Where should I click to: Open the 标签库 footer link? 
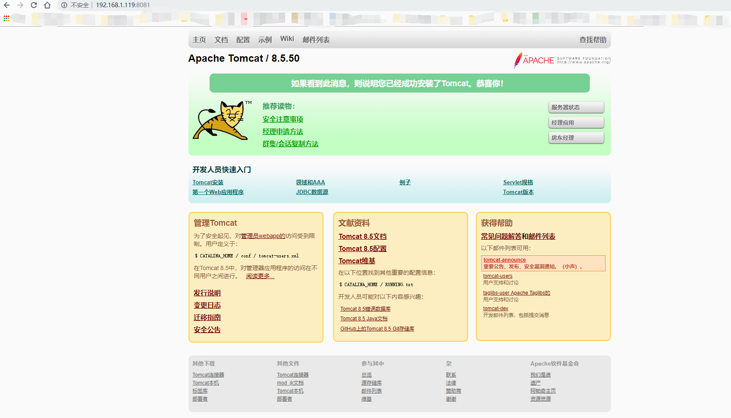200,391
